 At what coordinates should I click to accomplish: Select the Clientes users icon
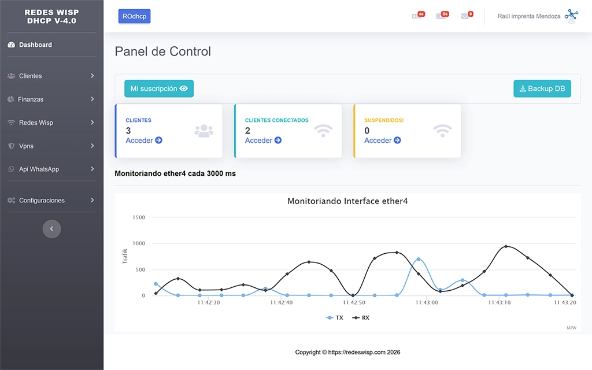coord(12,76)
